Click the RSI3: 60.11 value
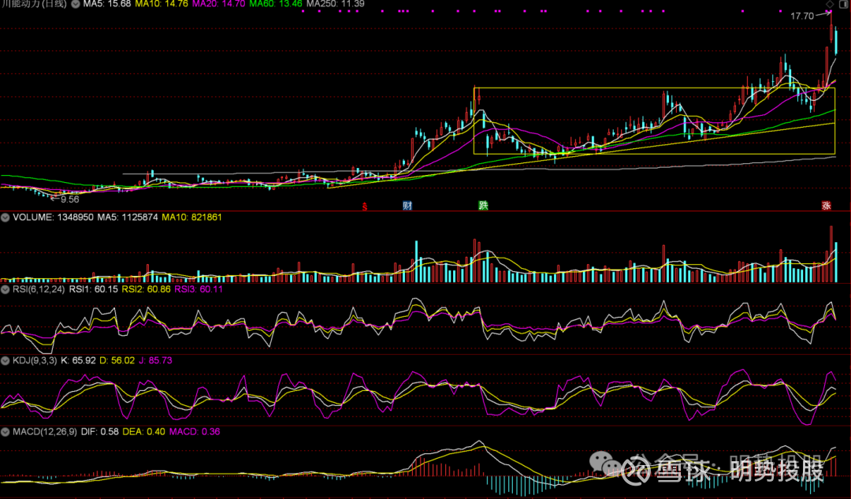This screenshot has width=851, height=499. click(198, 289)
